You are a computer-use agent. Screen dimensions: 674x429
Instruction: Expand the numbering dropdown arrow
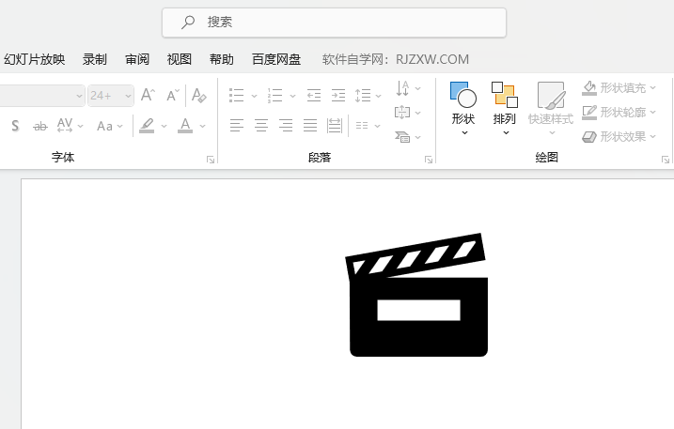(x=292, y=96)
